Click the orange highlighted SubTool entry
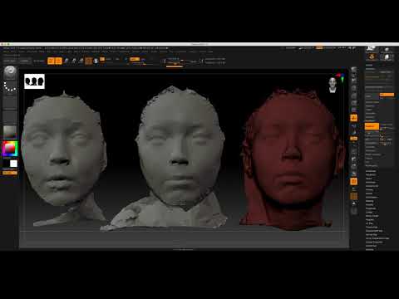Viewport: 399px width, 299px height. point(372,126)
